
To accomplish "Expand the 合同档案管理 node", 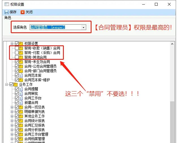I will pyautogui.click(x=12, y=139).
